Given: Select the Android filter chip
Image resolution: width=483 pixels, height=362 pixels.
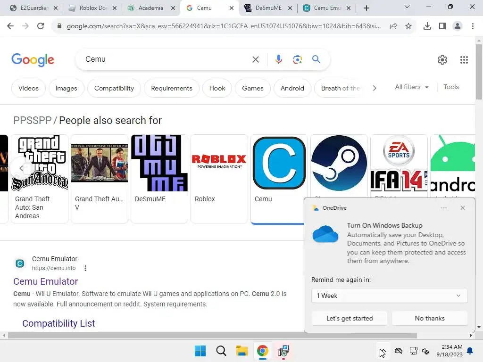Looking at the screenshot, I should point(292,88).
